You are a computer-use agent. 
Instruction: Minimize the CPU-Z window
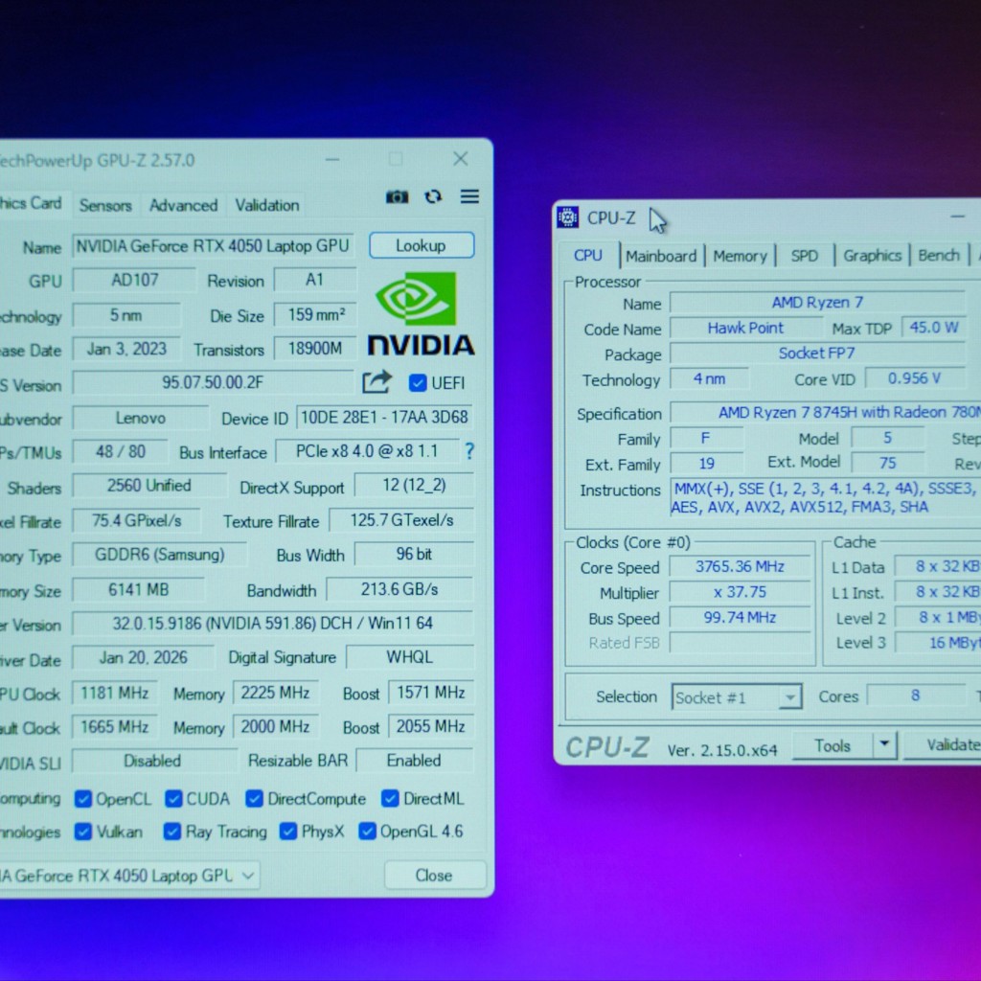(x=957, y=217)
